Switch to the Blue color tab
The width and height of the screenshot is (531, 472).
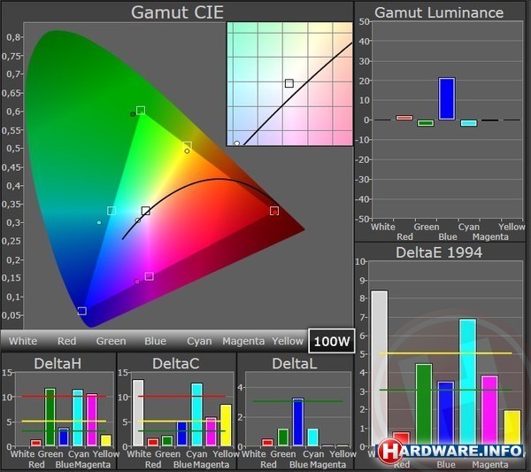155,341
